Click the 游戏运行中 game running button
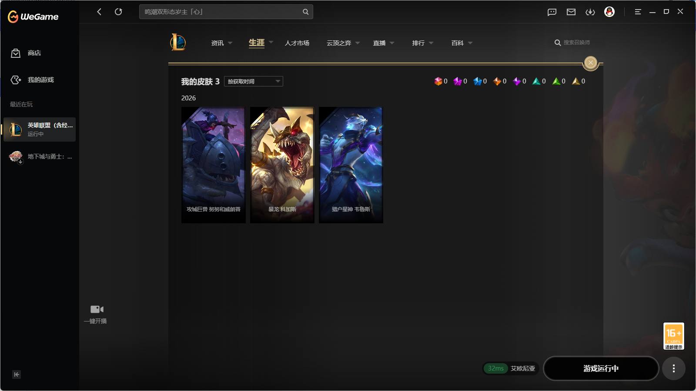Screen dimensions: 696x391 click(601, 368)
